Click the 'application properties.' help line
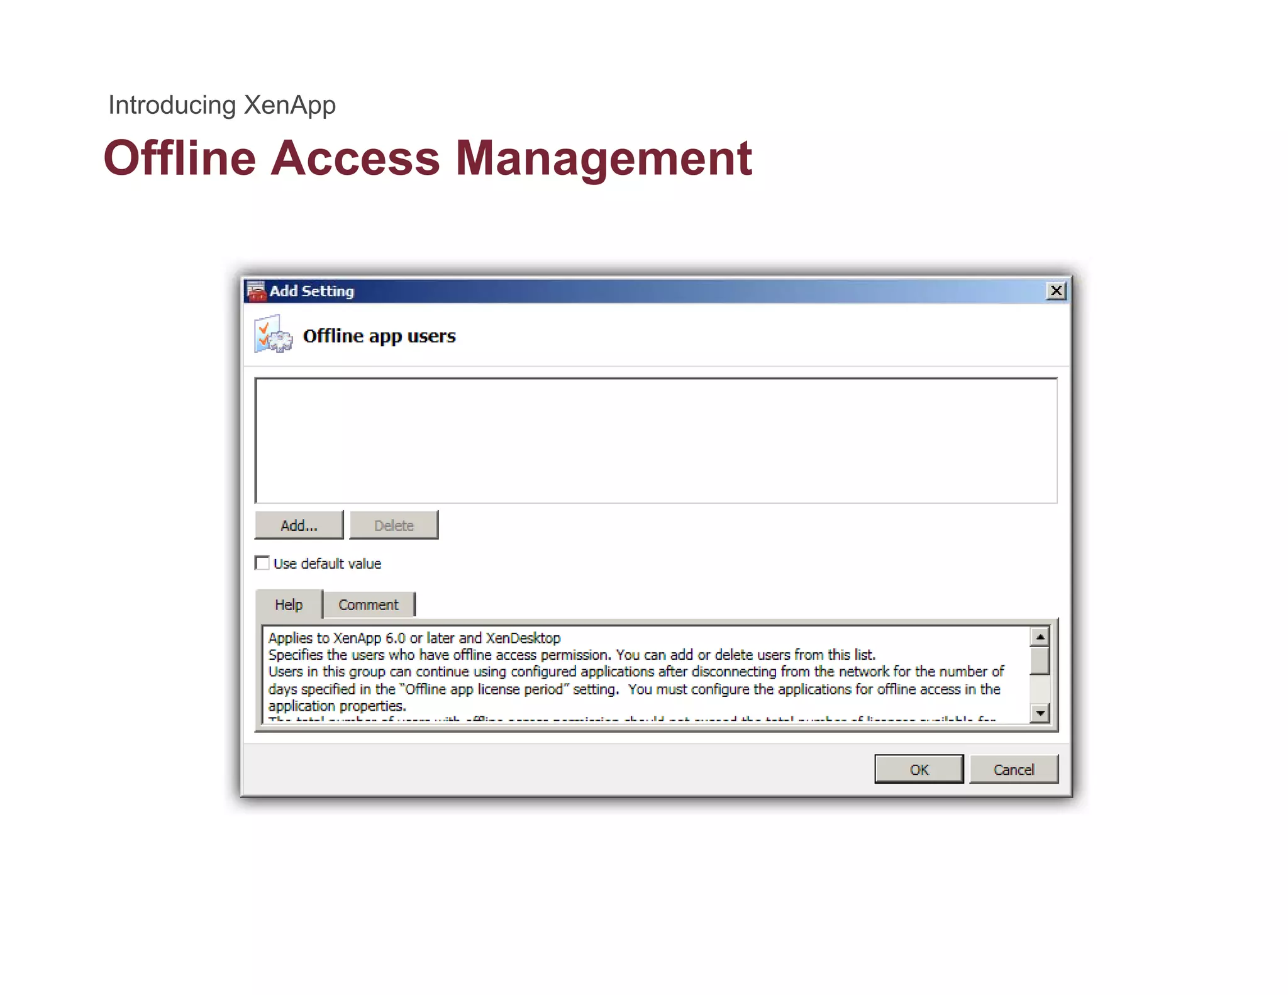Screen dimensions: 1288x995 [337, 706]
